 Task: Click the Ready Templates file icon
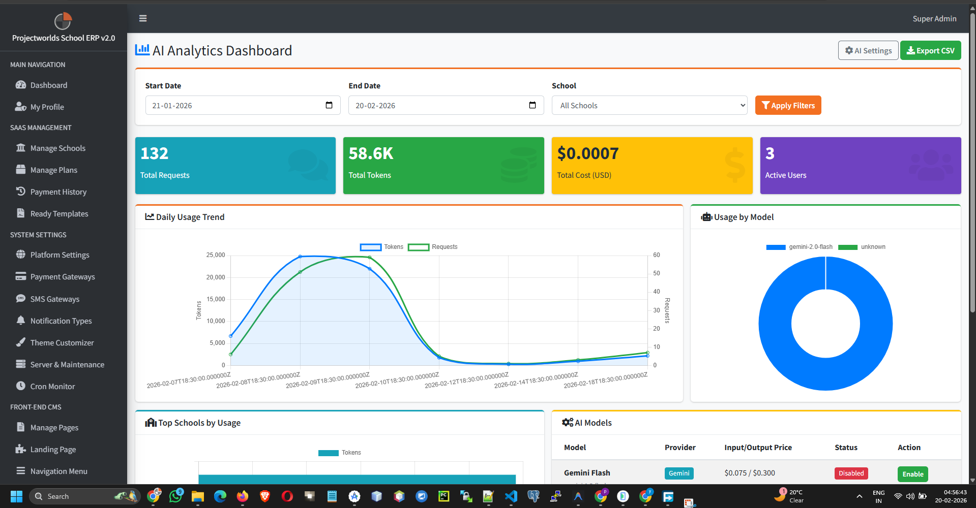(20, 213)
